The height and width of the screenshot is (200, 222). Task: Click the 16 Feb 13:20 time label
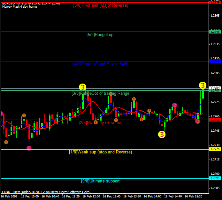[x=132, y=196]
